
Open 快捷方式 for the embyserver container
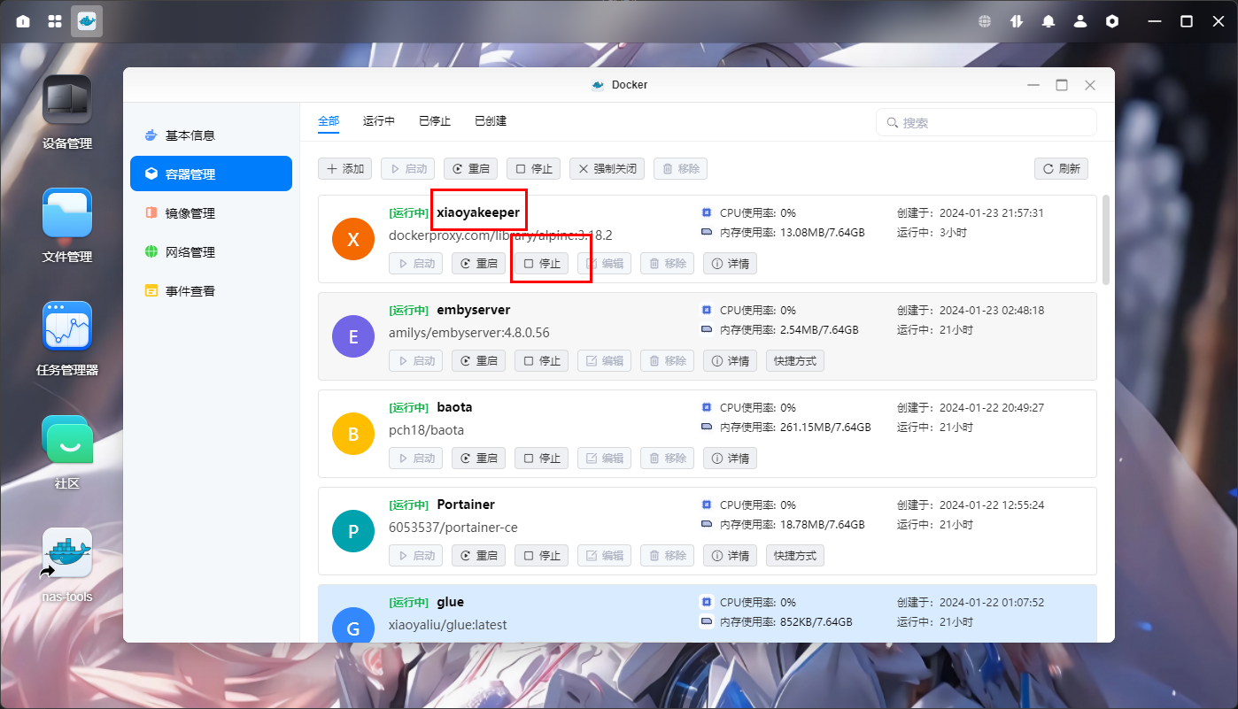(x=794, y=361)
